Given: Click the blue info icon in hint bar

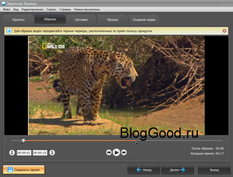Looking at the screenshot, I should (x=9, y=31).
